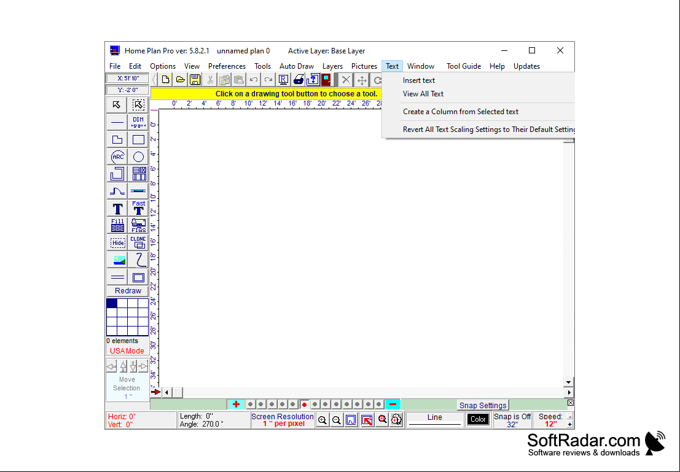This screenshot has height=472, width=680.
Task: Close the zoom bar with the small X box
Action: coord(571,403)
